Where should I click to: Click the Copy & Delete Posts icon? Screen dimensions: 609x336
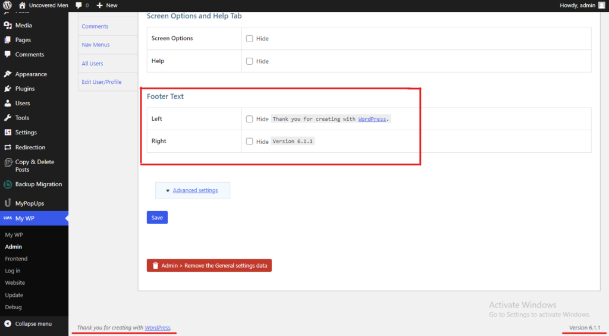[7, 162]
